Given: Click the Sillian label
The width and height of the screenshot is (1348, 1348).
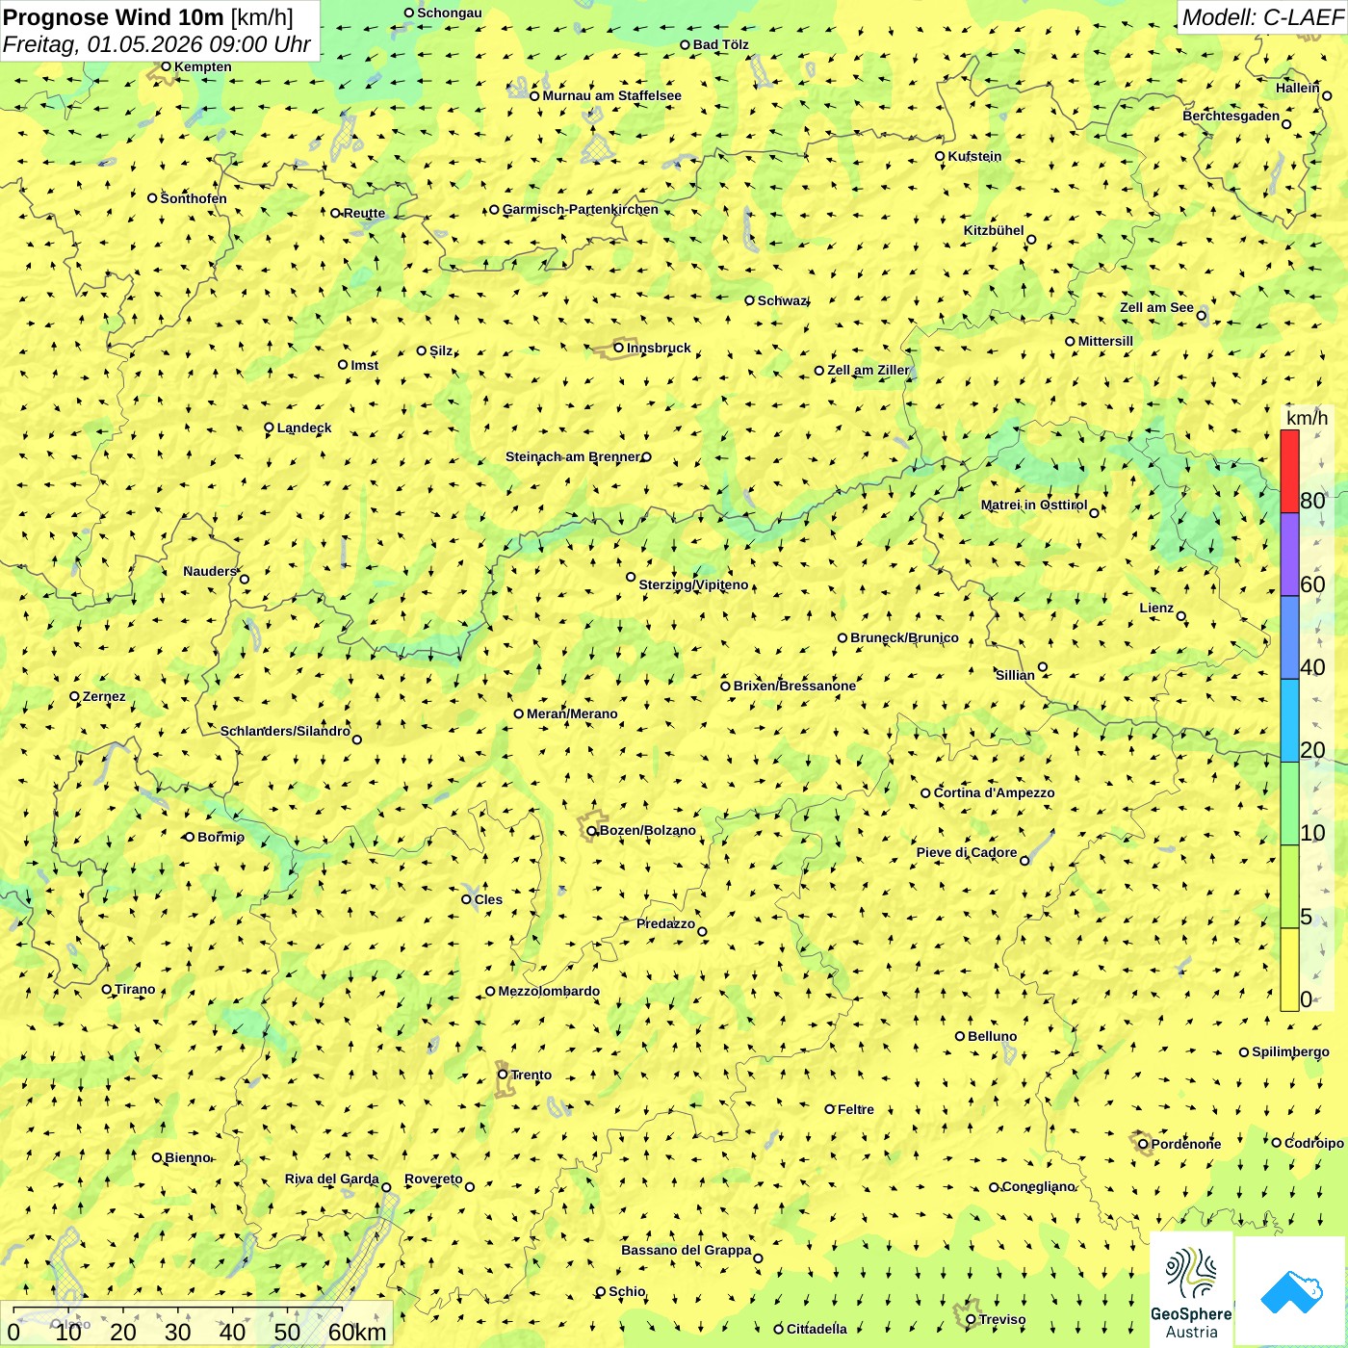Looking at the screenshot, I should tap(1015, 675).
